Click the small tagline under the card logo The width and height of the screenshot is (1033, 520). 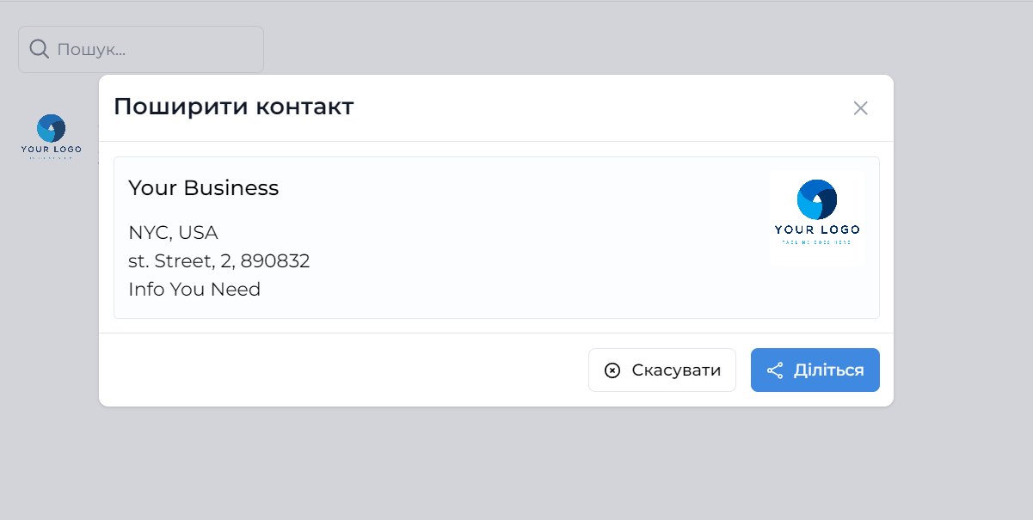point(816,243)
